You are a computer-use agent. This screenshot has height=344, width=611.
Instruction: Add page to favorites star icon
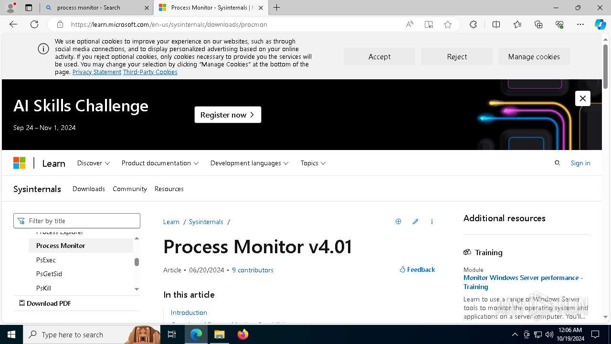448,24
